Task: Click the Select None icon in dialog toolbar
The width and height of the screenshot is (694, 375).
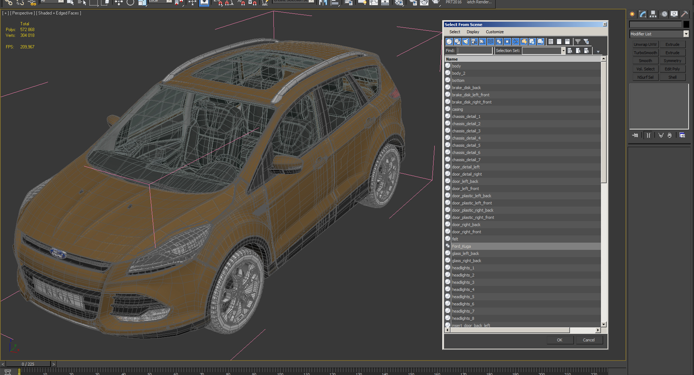Action: pos(559,42)
